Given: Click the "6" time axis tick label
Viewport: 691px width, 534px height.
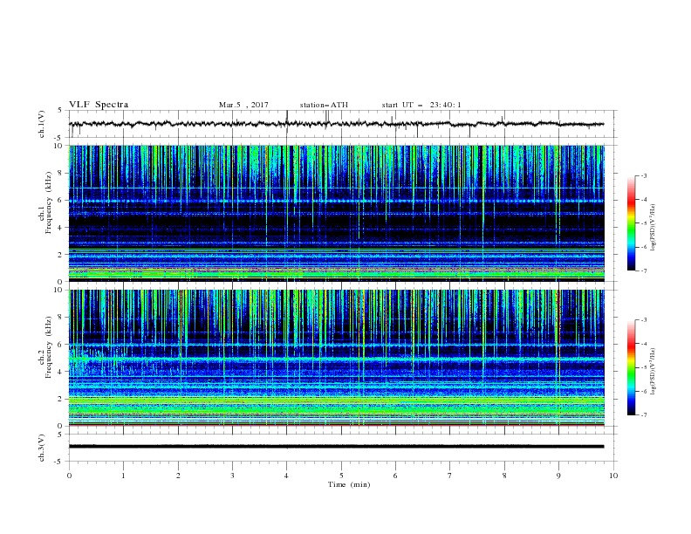Looking at the screenshot, I should (x=395, y=476).
